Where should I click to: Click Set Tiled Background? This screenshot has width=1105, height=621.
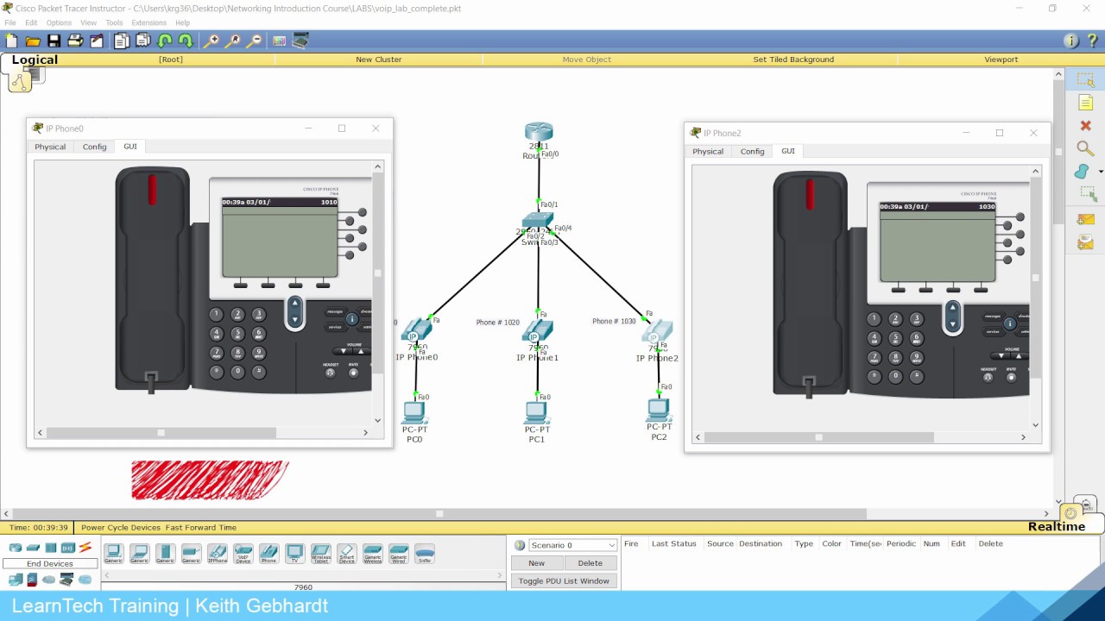(793, 60)
